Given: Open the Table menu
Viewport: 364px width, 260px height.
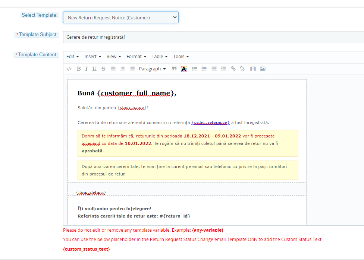Looking at the screenshot, I should click(x=160, y=57).
